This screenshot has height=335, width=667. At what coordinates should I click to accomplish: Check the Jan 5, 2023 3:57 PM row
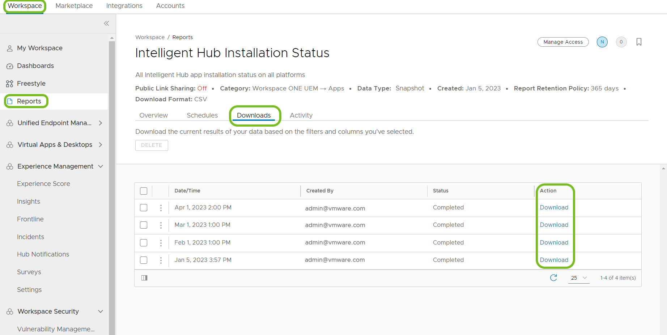[x=144, y=260]
